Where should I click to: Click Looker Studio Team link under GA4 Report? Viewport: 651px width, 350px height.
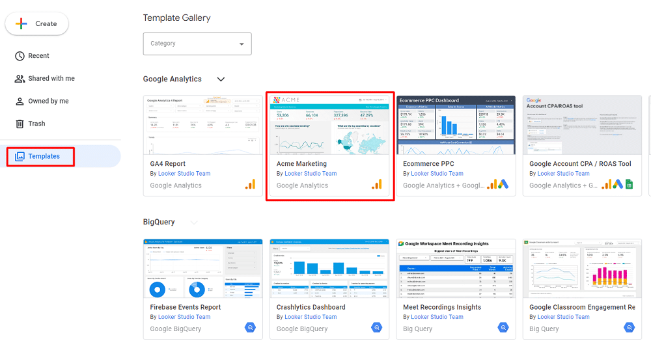185,174
